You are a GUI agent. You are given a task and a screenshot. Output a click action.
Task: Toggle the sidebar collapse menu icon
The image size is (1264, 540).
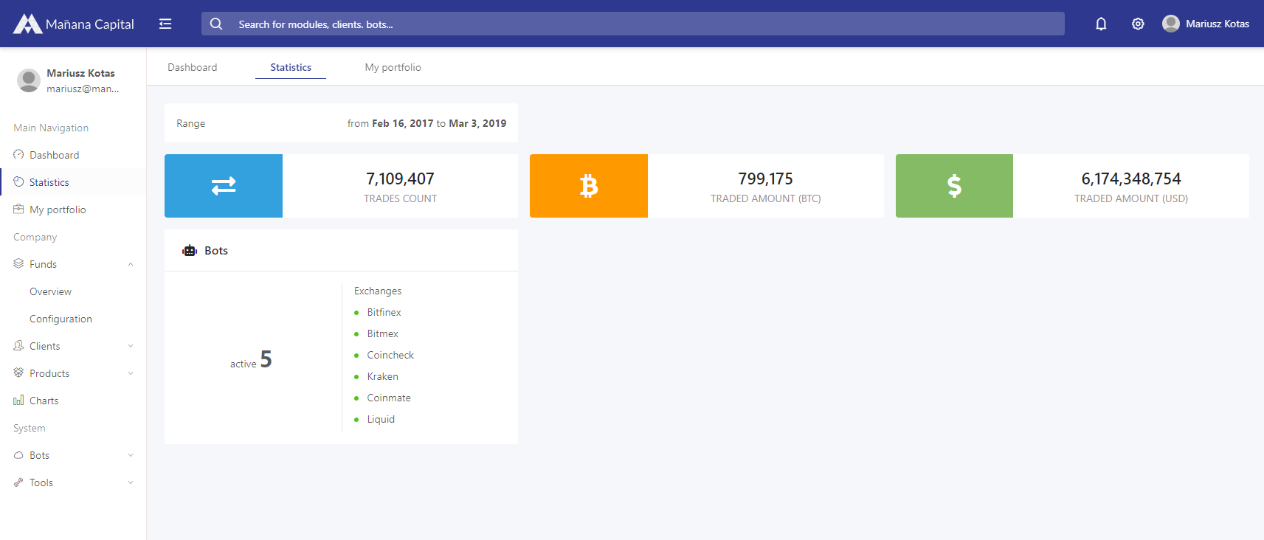165,24
